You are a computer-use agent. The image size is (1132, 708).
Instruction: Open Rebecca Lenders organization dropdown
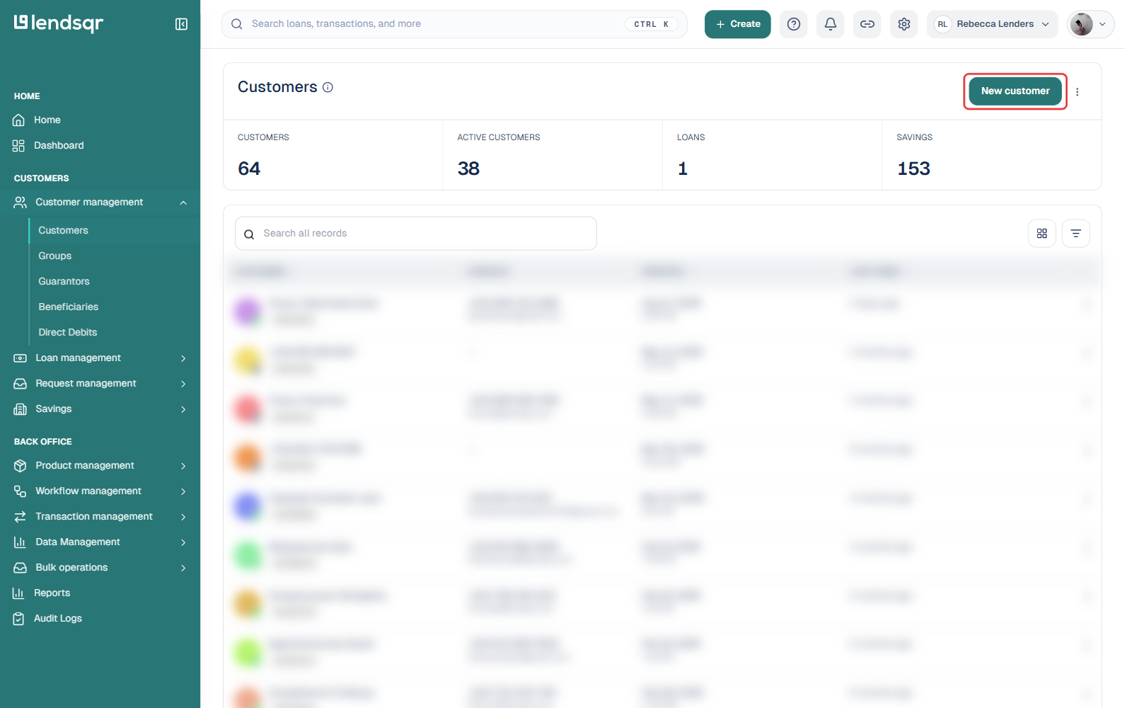993,24
